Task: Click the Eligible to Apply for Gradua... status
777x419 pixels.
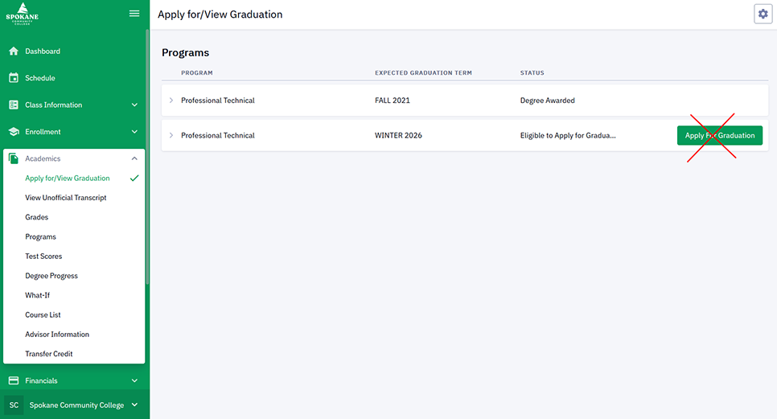Action: pos(568,135)
